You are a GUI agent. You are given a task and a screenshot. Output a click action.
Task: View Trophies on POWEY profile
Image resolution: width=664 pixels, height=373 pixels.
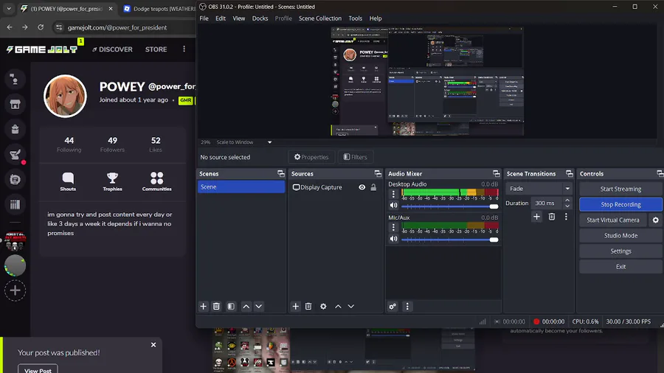[x=112, y=182]
